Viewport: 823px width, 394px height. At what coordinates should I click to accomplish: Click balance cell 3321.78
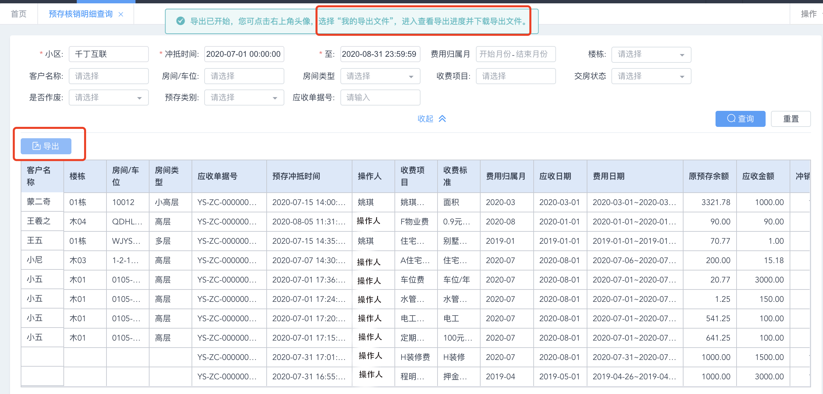710,202
